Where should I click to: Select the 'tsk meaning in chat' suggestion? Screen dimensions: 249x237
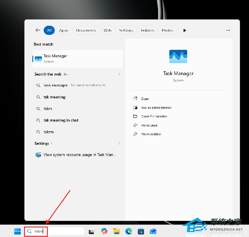(78, 120)
